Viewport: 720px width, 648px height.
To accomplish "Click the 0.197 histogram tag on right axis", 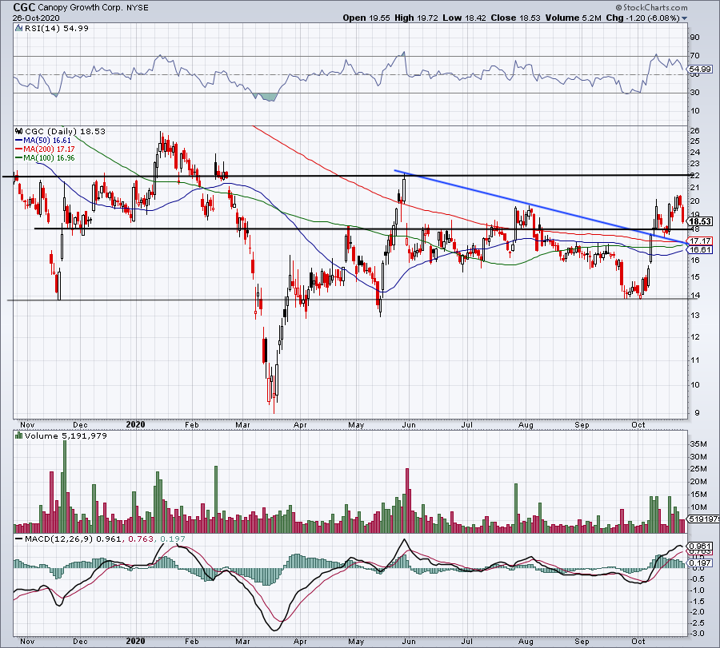I will click(700, 563).
